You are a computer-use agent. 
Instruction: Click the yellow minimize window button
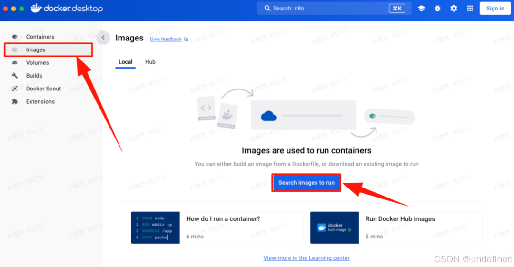coord(13,9)
